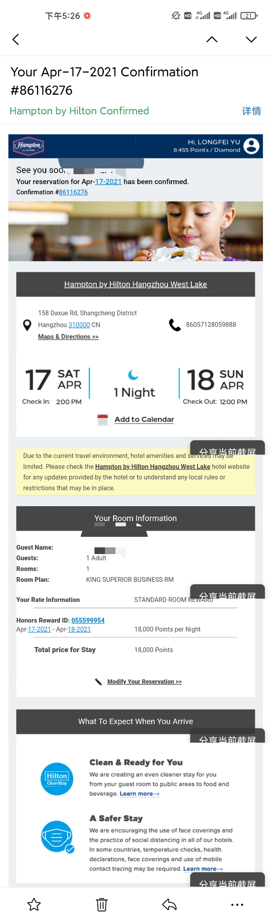Tap the back arrow icon
Viewport: 271px width, 922px height.
tap(16, 39)
